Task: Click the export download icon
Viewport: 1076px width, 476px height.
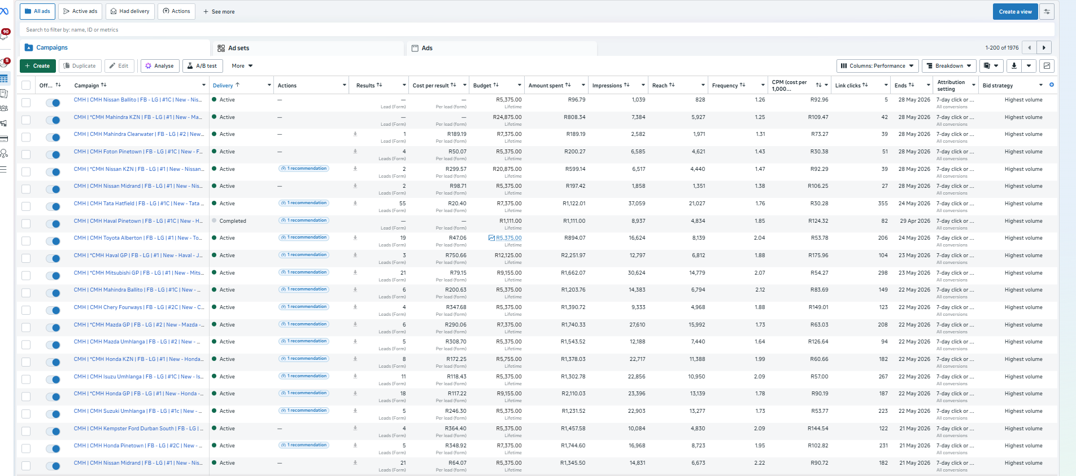Action: pos(1014,66)
